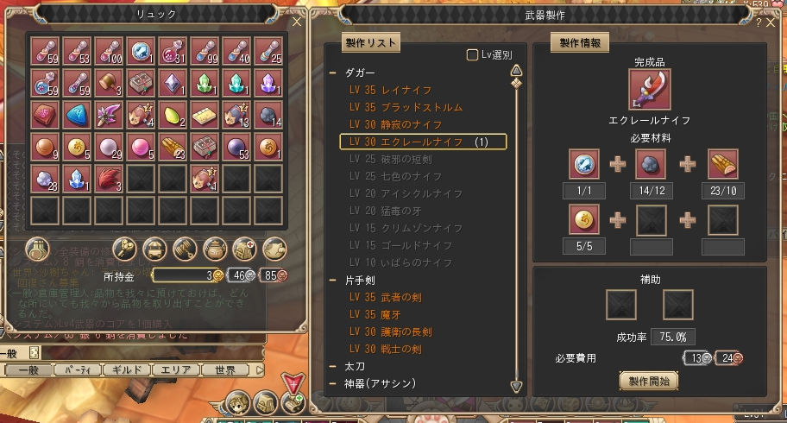The width and height of the screenshot is (787, 423).
Task: Click the jar icon in inventory toolbar
Action: pyautogui.click(x=215, y=249)
